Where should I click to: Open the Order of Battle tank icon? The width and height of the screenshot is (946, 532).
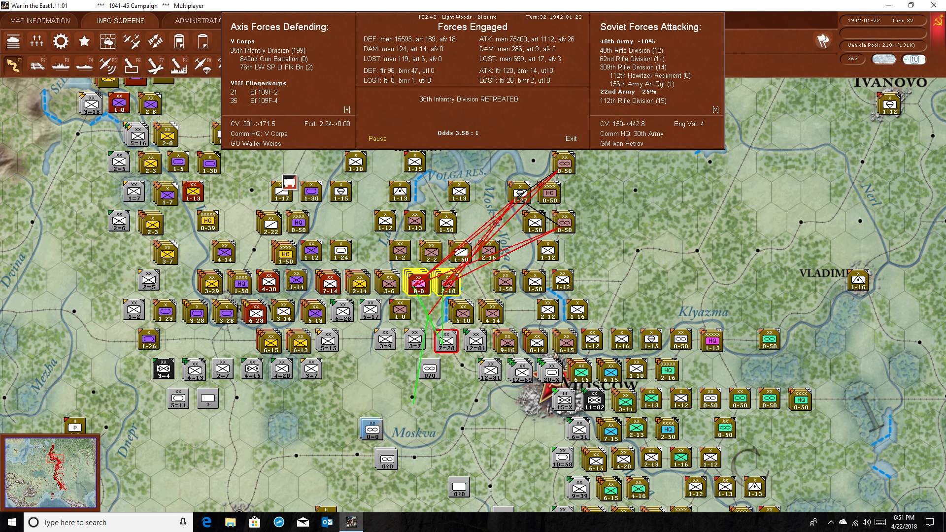pos(13,41)
